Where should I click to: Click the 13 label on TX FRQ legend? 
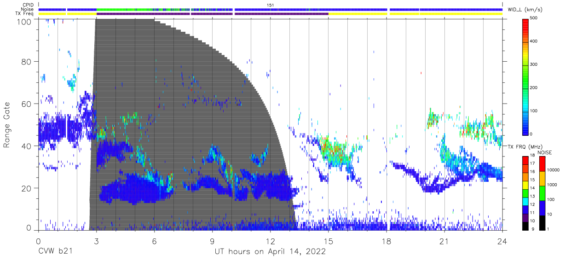(532, 197)
